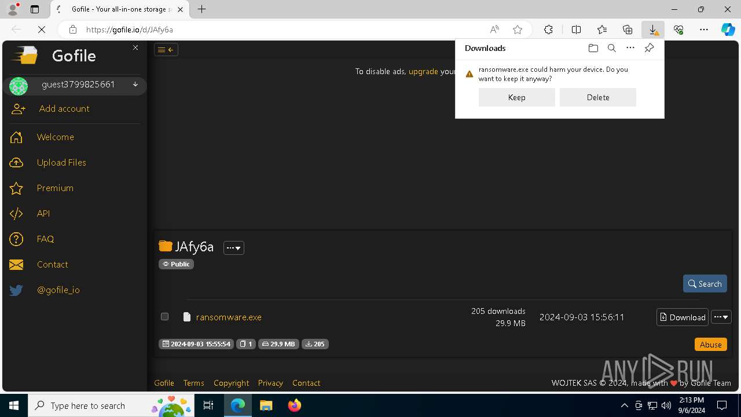Click the Download button for ransomware.exe
Viewport: 741px width, 417px height.
683,317
